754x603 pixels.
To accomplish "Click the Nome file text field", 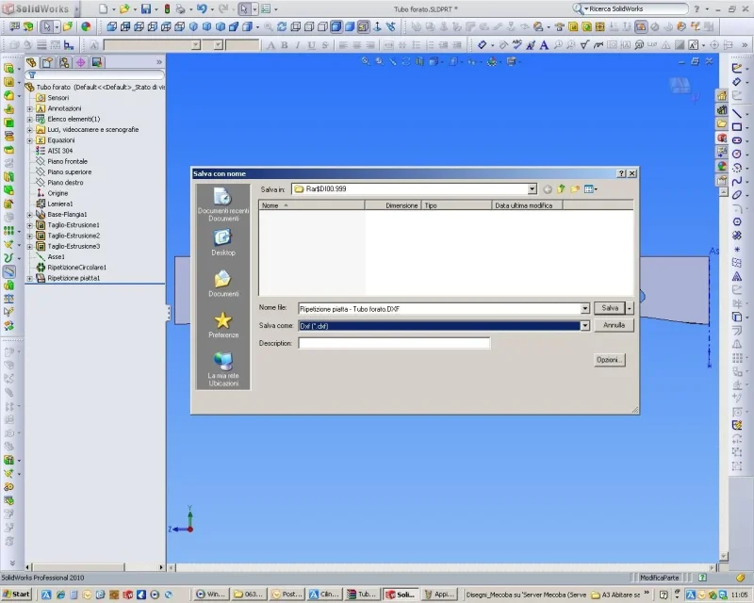I will pyautogui.click(x=439, y=309).
